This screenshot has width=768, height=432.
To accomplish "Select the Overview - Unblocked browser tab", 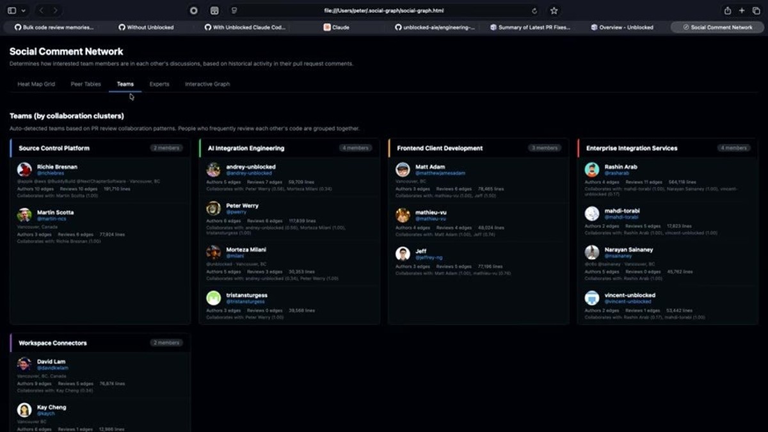I will pyautogui.click(x=622, y=28).
